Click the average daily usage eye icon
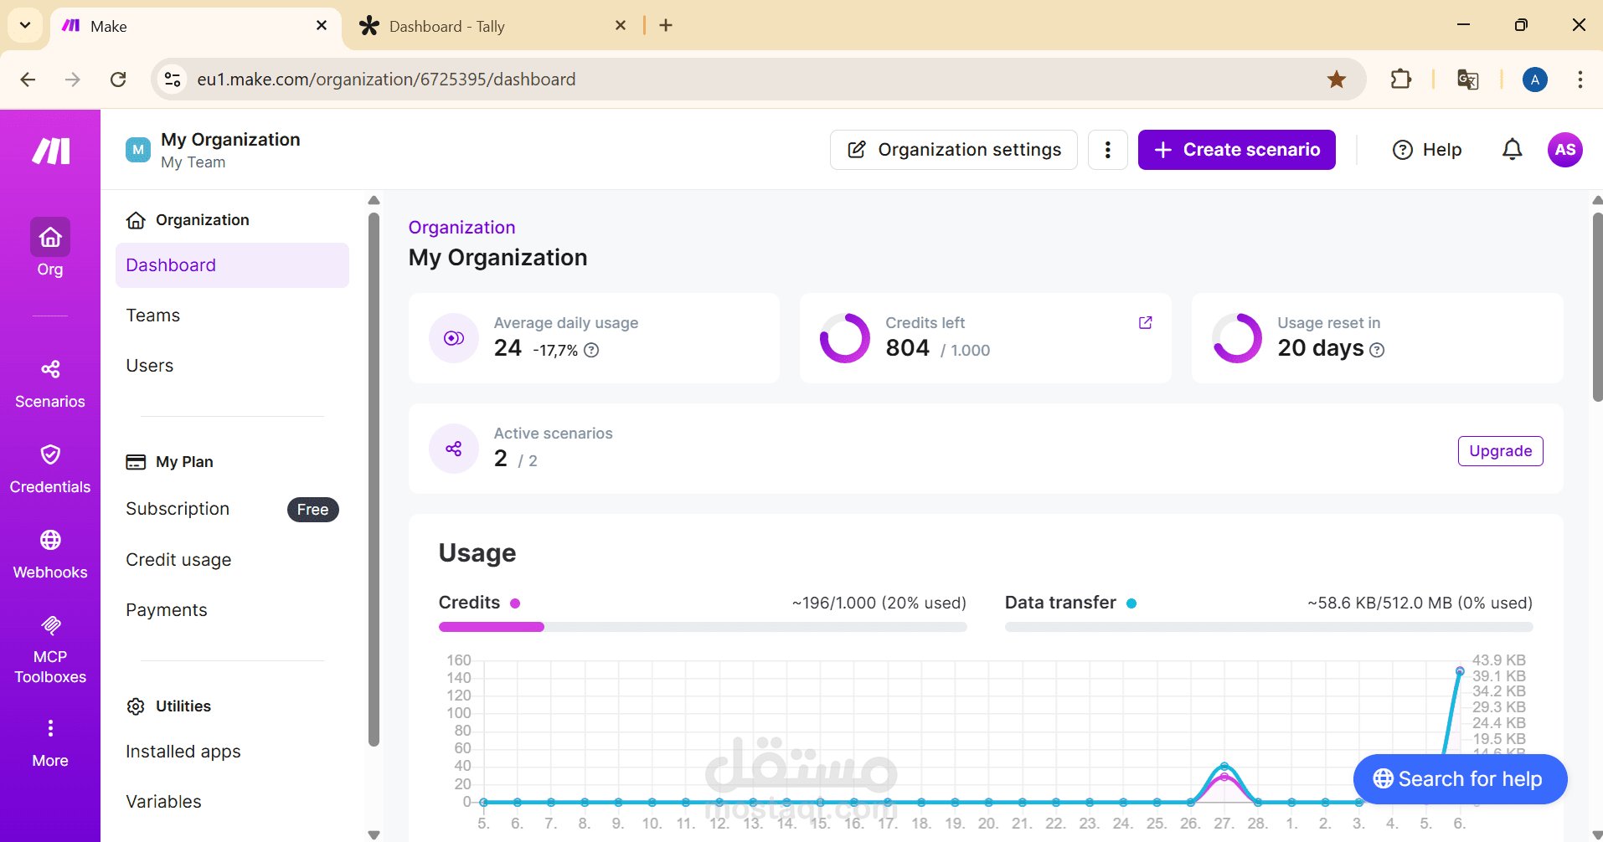1603x842 pixels. coord(454,338)
